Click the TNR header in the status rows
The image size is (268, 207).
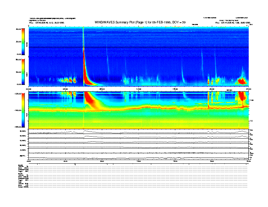pos(20,182)
